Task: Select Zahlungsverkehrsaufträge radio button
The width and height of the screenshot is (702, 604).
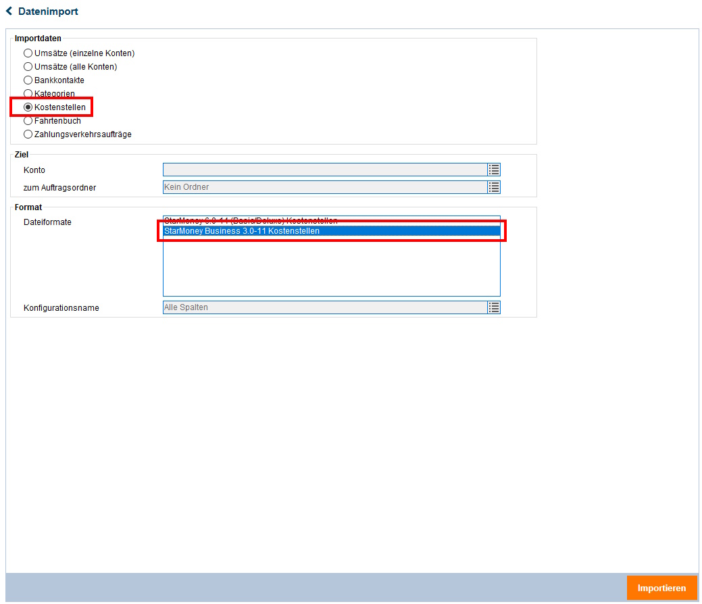Action: tap(28, 134)
